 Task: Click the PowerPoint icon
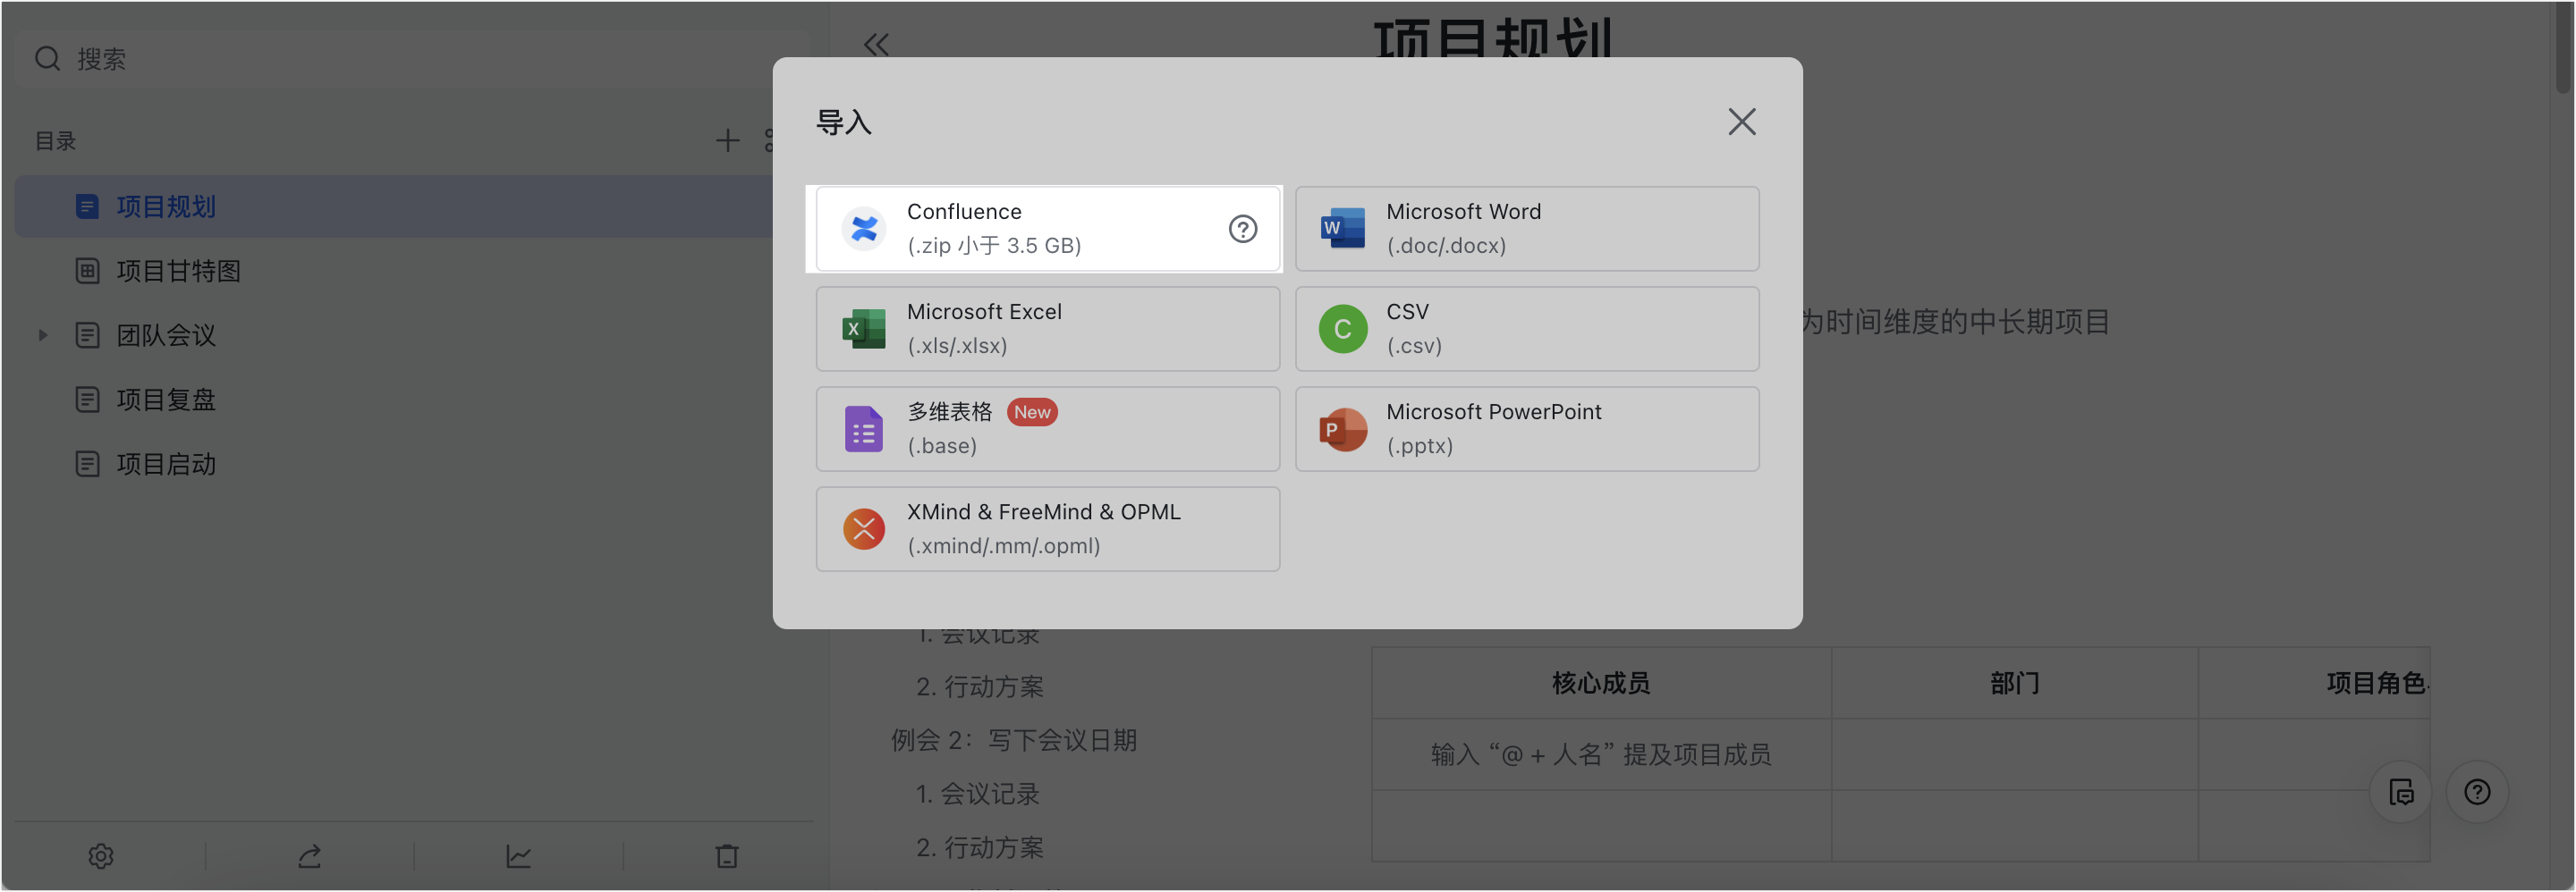[1342, 430]
